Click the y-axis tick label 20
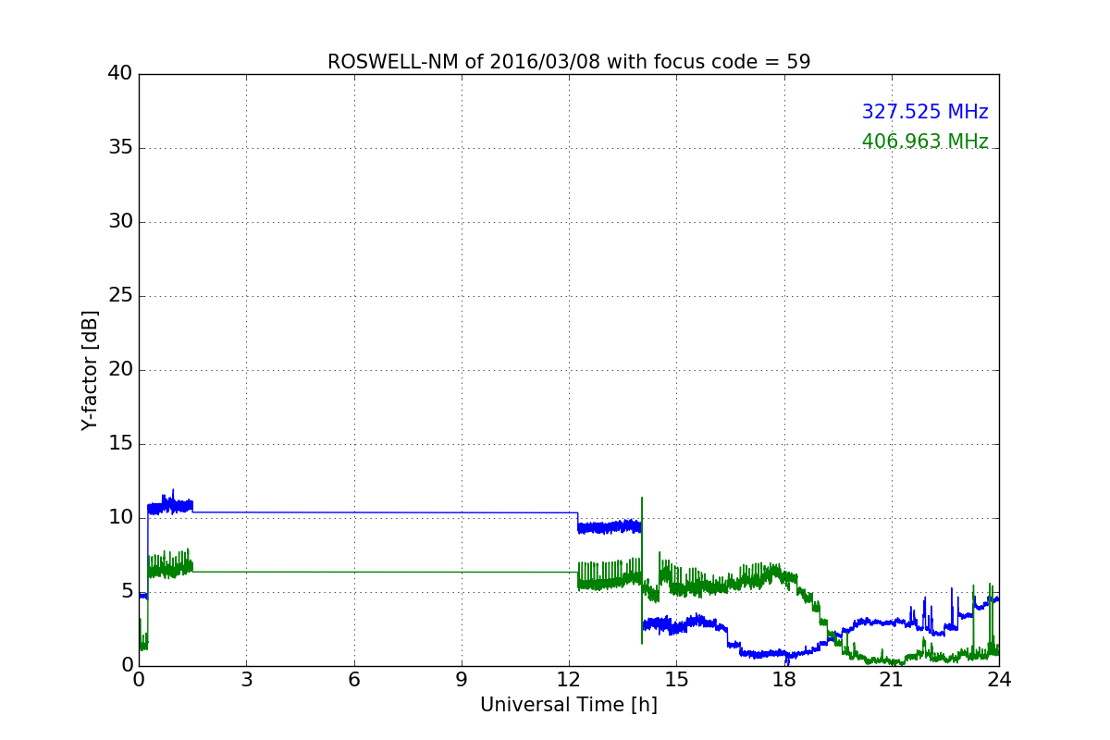Screen dimensions: 1110x740 (x=120, y=370)
